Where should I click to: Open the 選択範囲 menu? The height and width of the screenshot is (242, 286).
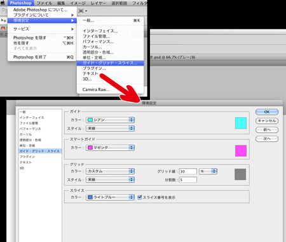coord(119,3)
